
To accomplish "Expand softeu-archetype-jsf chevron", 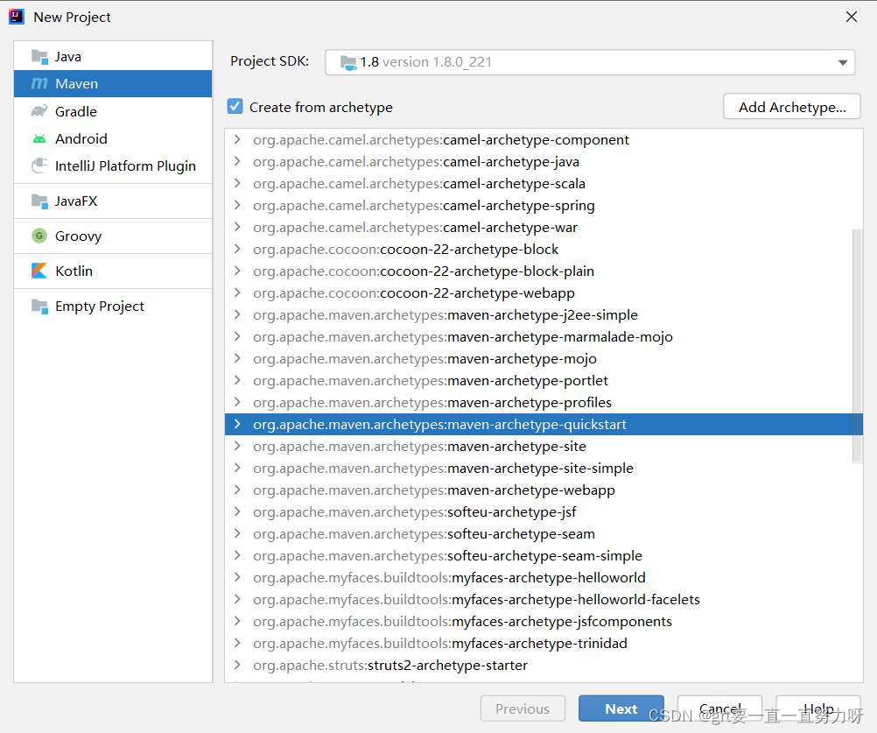I will click(x=237, y=511).
